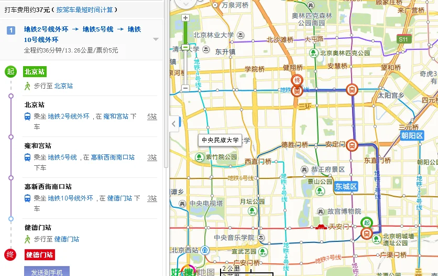Click the 中央音乐学院 school icon
This screenshot has width=438, height=276.
261,237
